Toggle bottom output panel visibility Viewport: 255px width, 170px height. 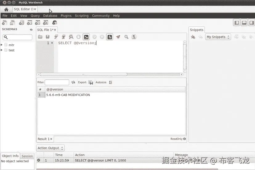point(244,22)
